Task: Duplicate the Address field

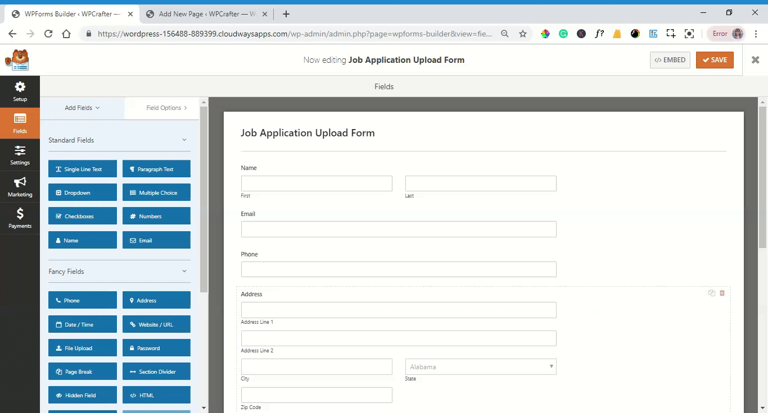Action: (712, 293)
